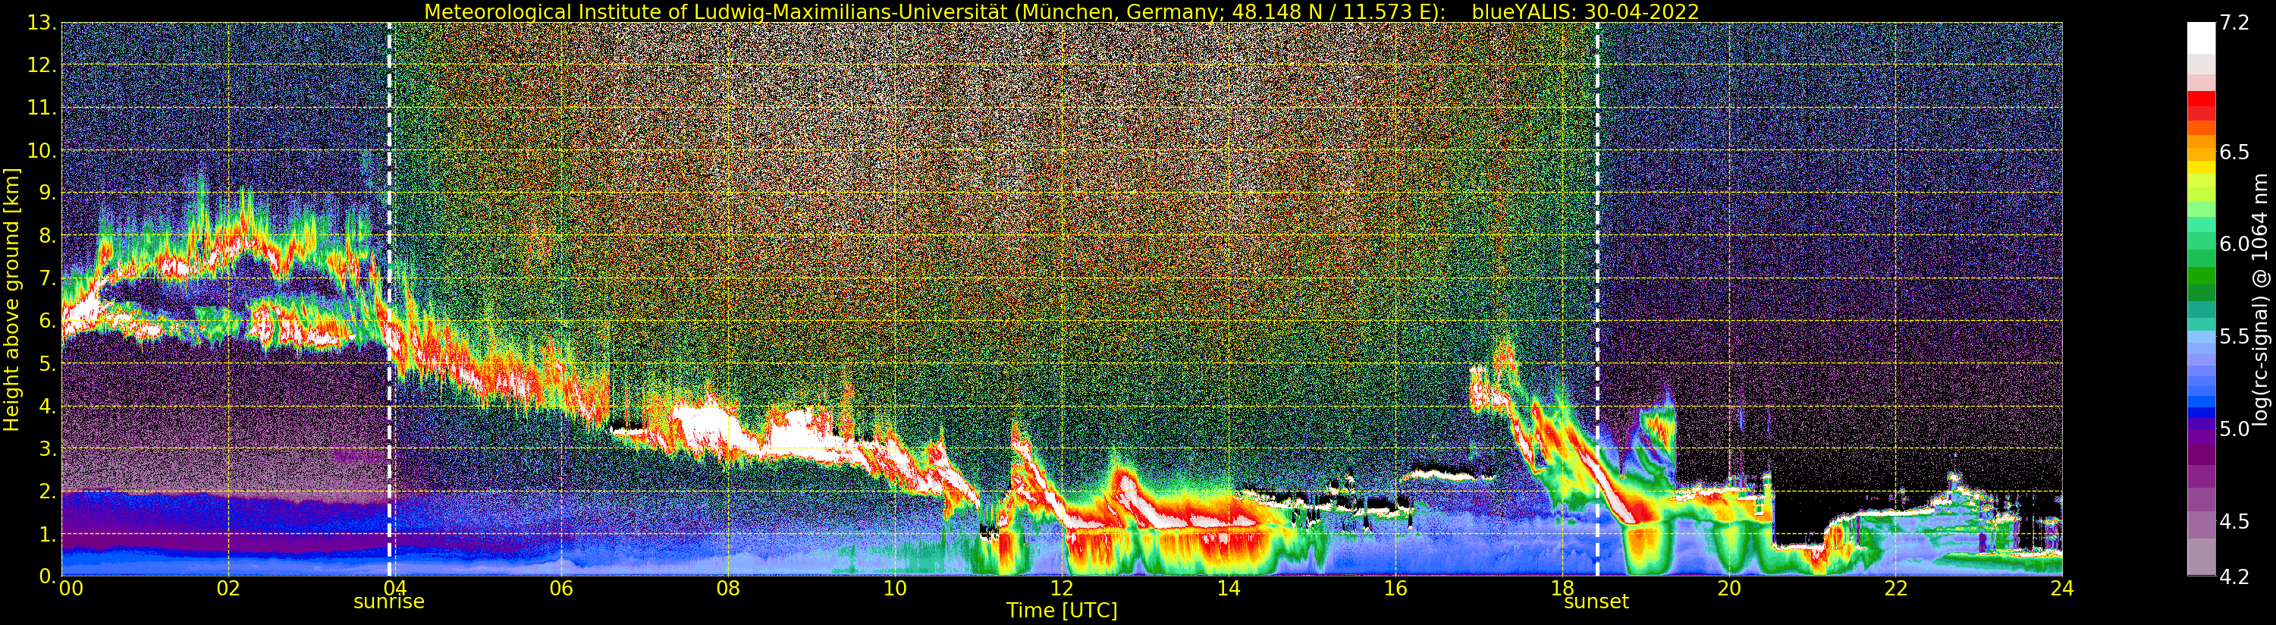
Task: Click the colorbar value '5.5'
Action: (2234, 337)
